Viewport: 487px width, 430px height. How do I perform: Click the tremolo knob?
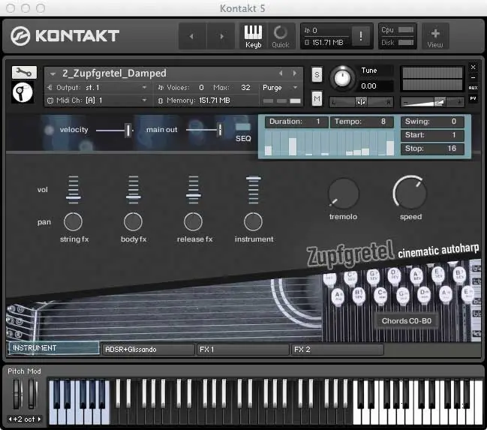coord(344,194)
